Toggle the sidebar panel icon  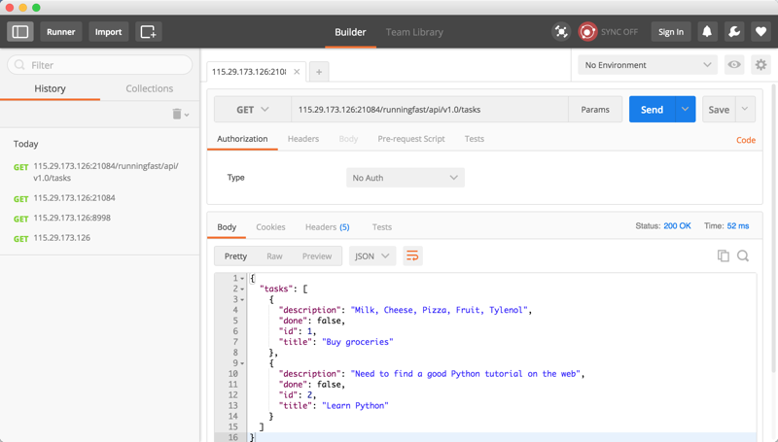[x=20, y=32]
